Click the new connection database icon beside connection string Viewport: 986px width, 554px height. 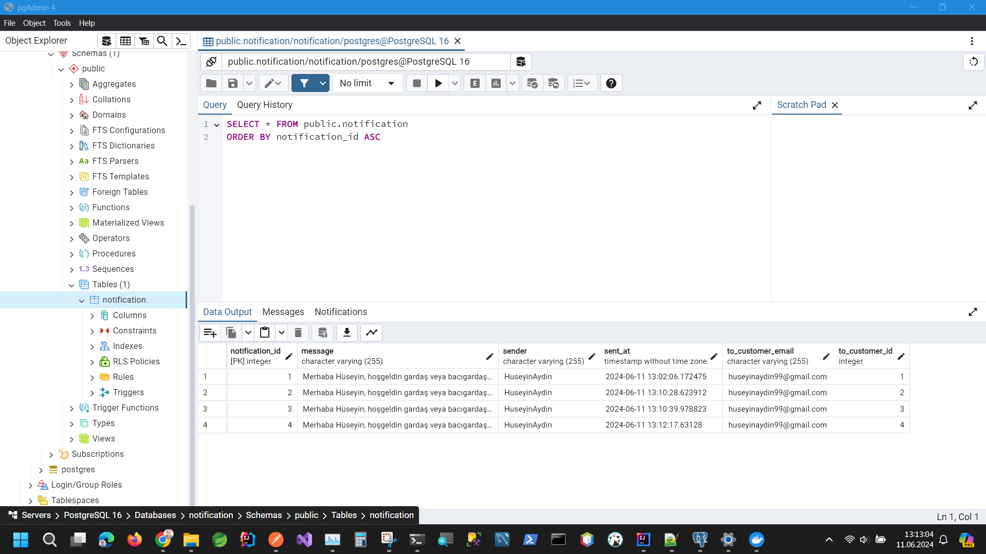[521, 62]
